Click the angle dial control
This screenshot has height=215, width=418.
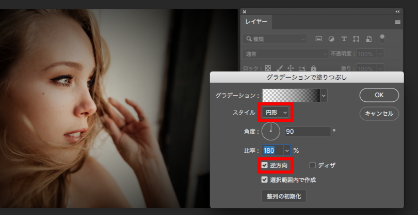(x=271, y=131)
